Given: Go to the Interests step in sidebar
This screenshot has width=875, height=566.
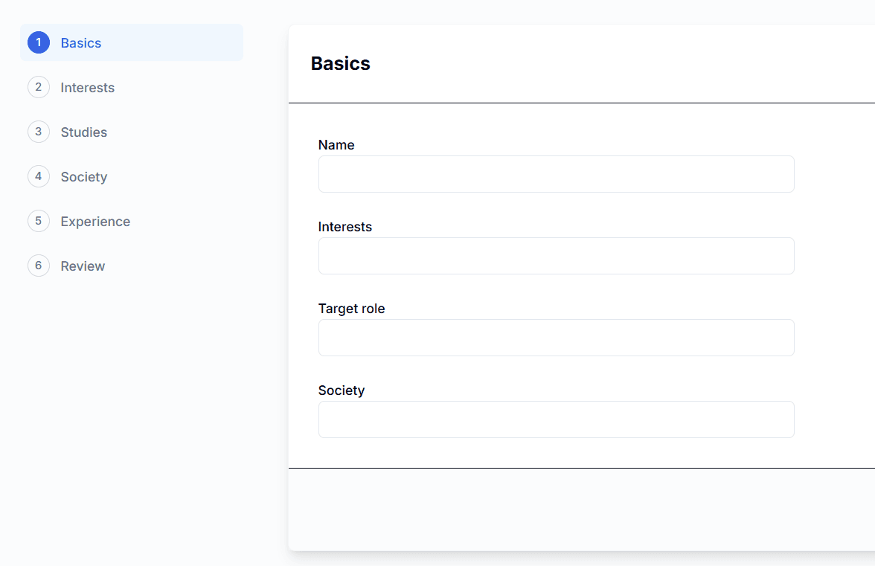Looking at the screenshot, I should click(88, 88).
